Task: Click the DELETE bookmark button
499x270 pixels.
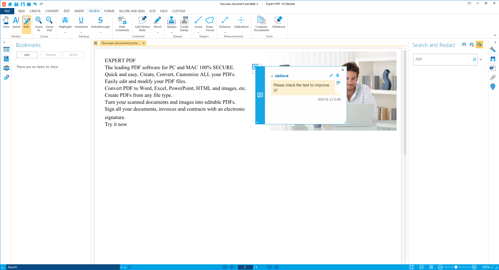Action: tap(74, 55)
